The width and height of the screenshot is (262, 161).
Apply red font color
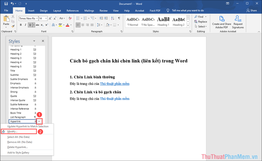tap(67, 25)
